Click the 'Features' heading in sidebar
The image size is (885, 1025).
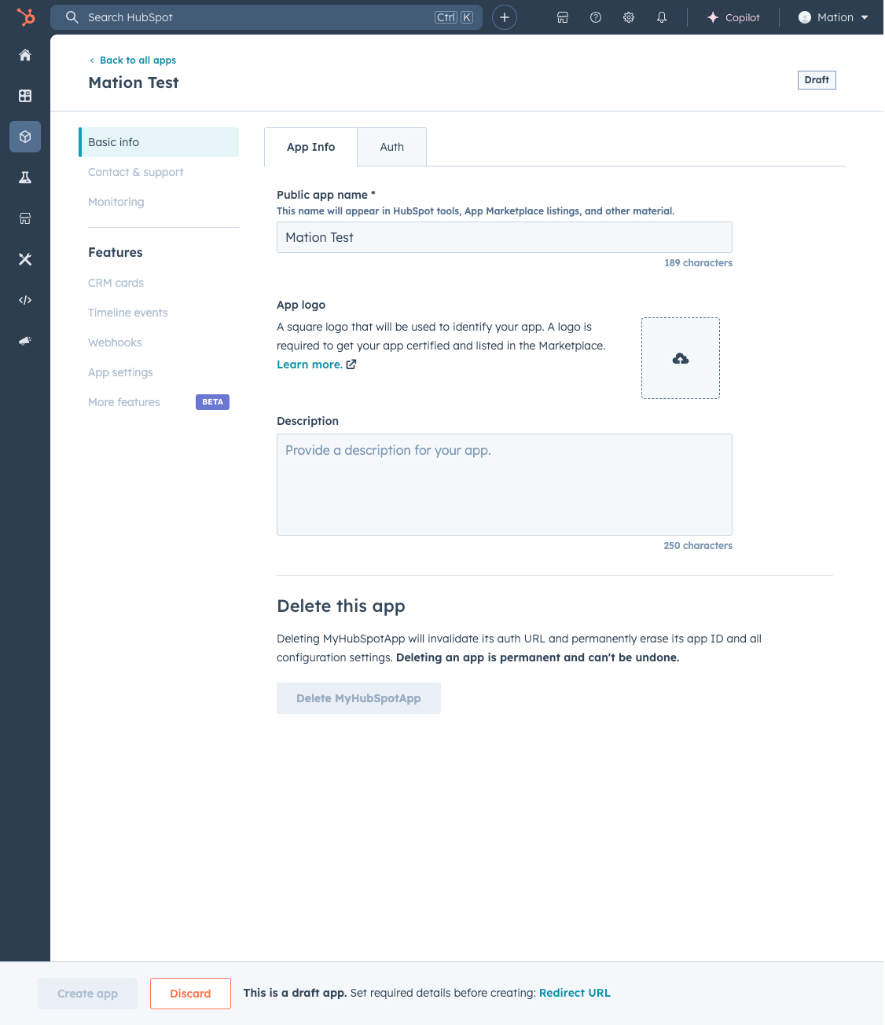tap(116, 252)
